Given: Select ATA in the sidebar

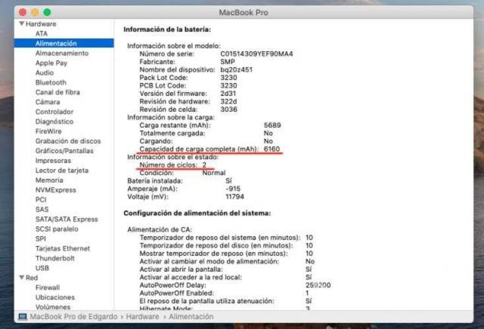Looking at the screenshot, I should pyautogui.click(x=42, y=34).
